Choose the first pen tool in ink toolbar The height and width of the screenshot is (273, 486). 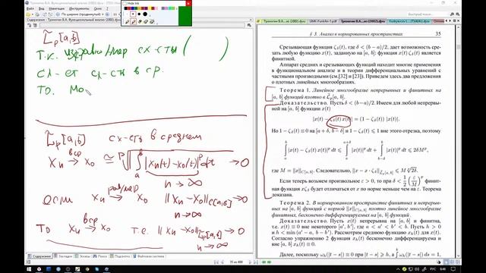click(x=127, y=22)
